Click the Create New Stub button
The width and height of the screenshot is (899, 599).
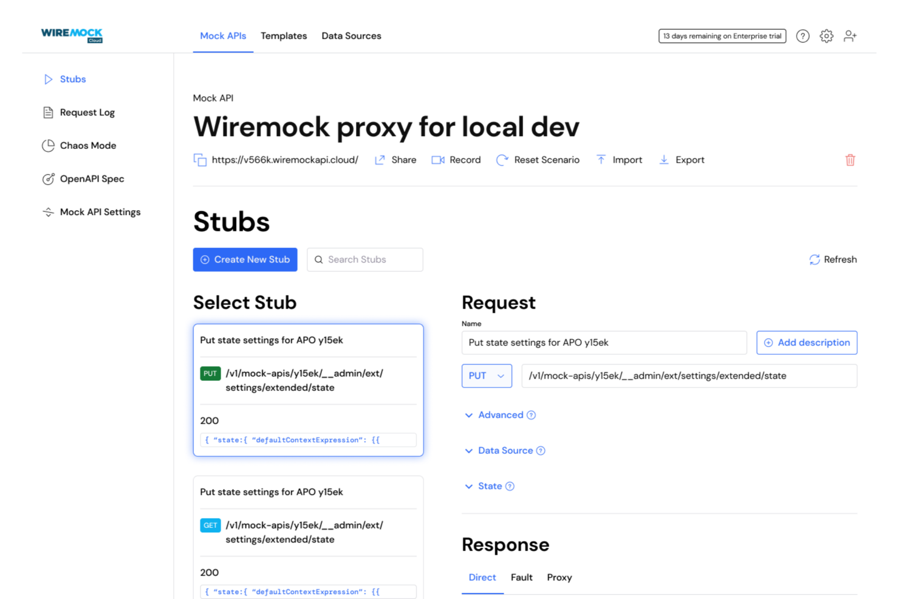(x=245, y=259)
